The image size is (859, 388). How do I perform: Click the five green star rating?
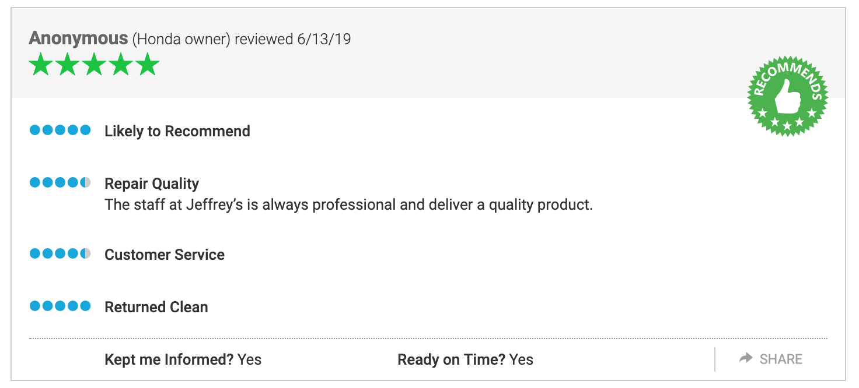coord(94,64)
